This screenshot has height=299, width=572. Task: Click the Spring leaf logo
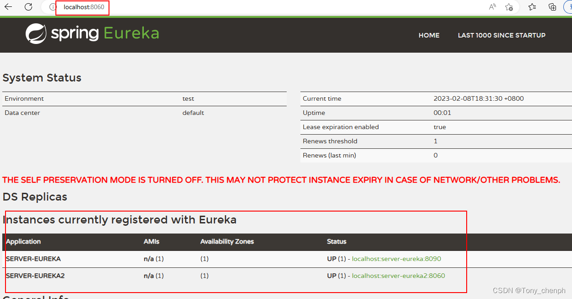[36, 34]
